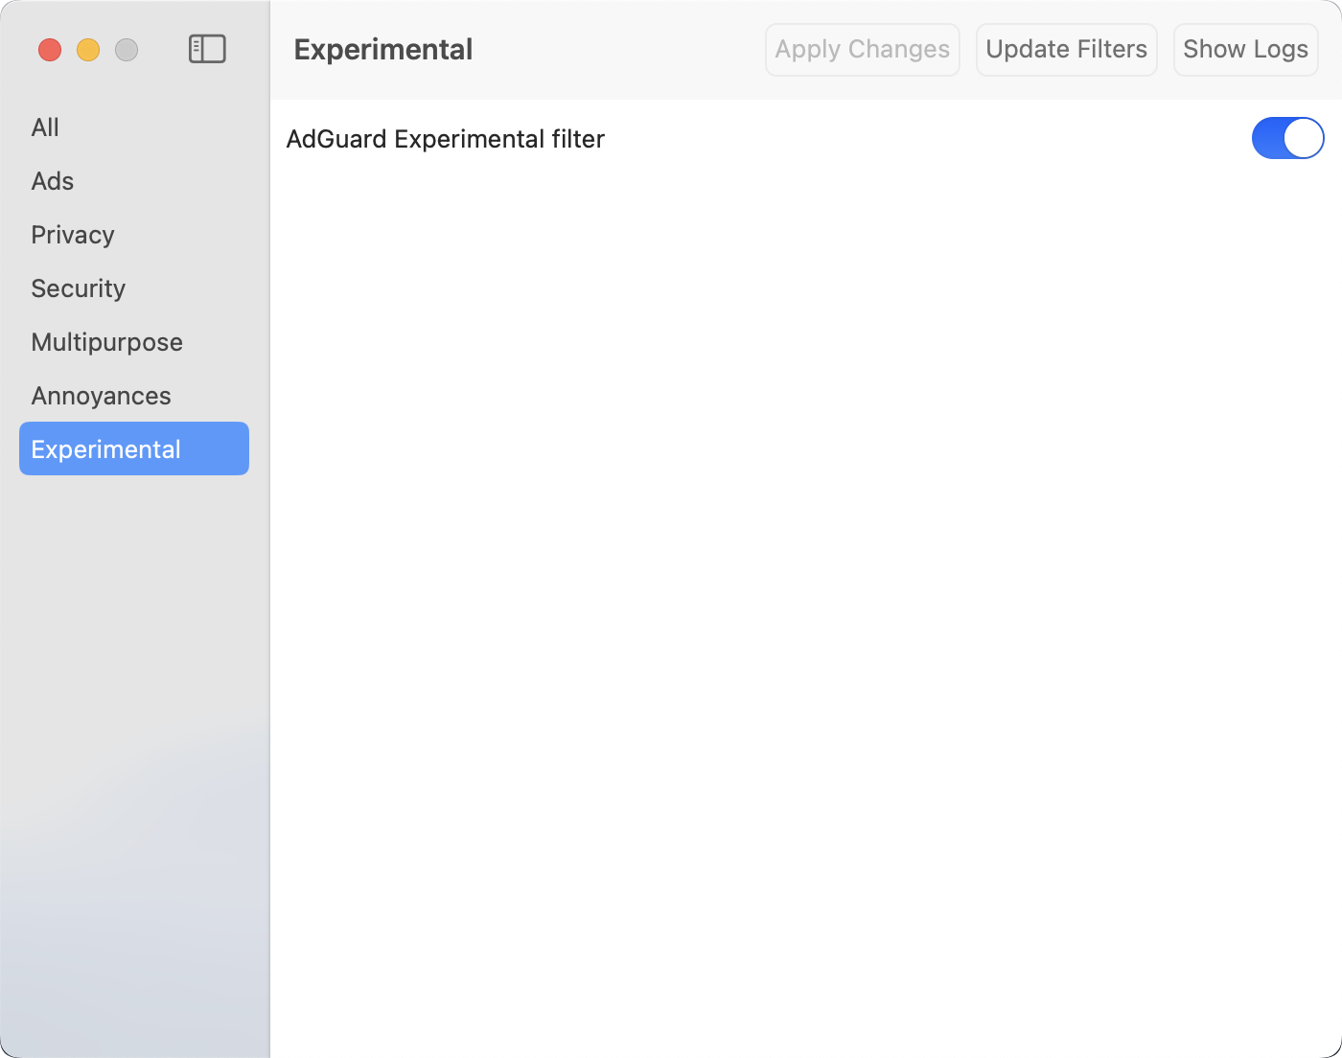Show the Multipurpose filters

pos(106,342)
